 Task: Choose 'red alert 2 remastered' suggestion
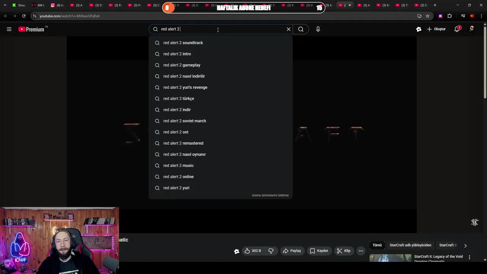click(x=221, y=143)
